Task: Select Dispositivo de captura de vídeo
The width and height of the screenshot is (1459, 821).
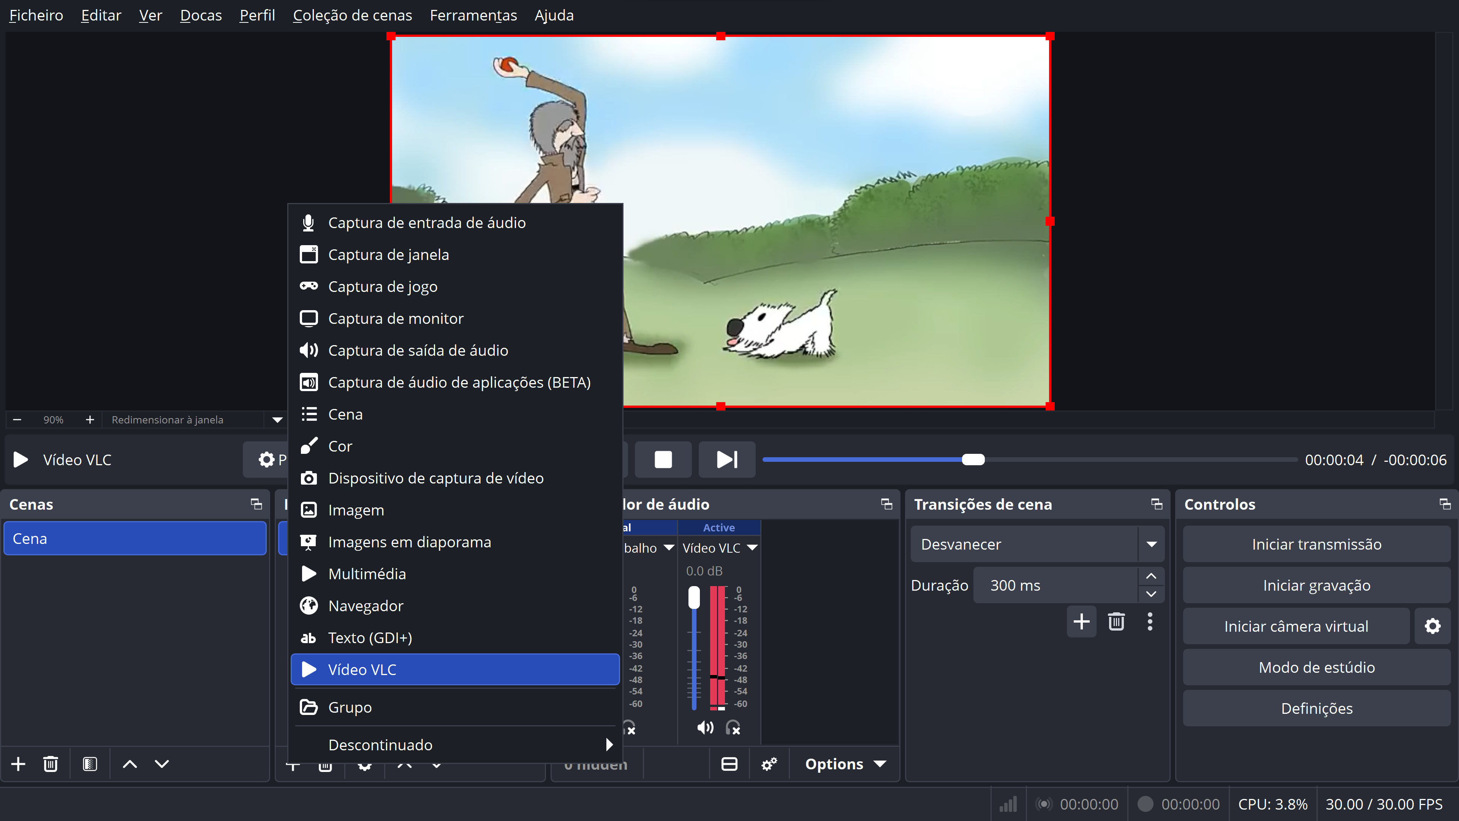Action: point(455,478)
